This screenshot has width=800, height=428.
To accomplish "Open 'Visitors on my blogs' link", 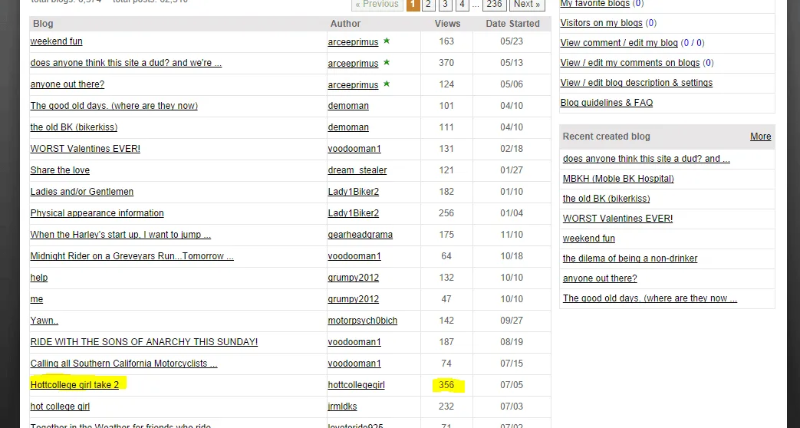I will click(x=601, y=23).
